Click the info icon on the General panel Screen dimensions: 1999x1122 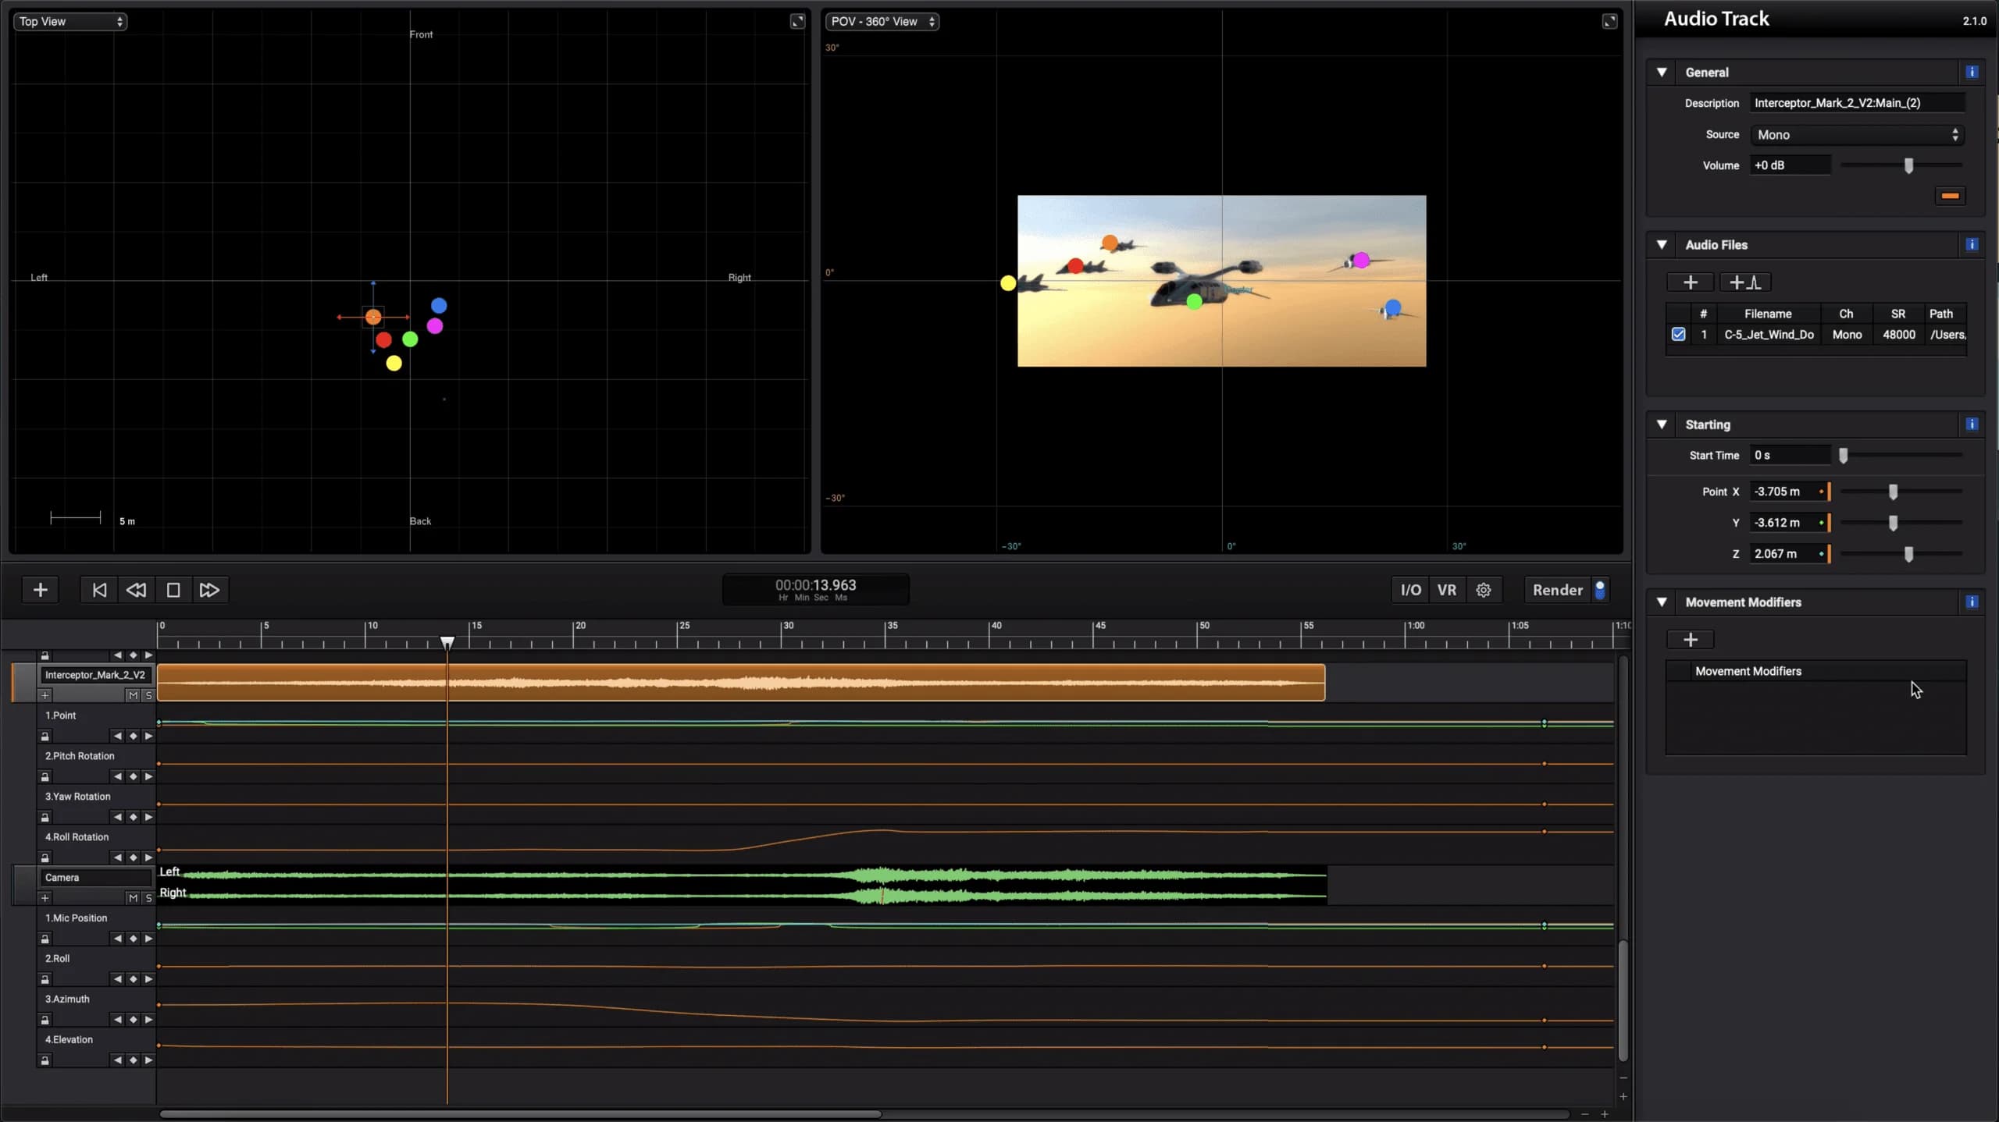[1971, 72]
